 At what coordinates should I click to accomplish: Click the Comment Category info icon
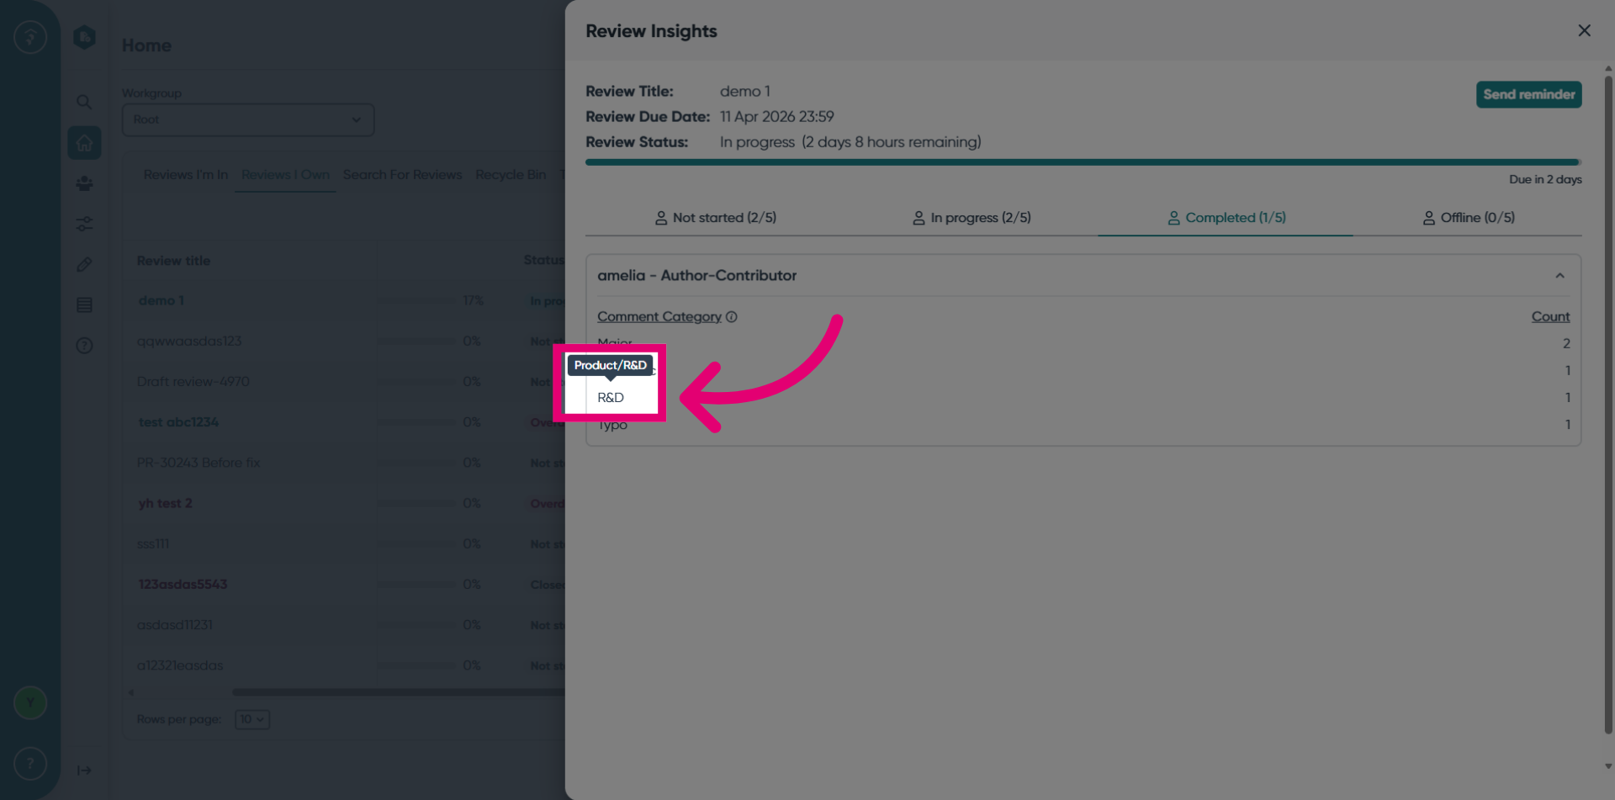click(x=732, y=317)
